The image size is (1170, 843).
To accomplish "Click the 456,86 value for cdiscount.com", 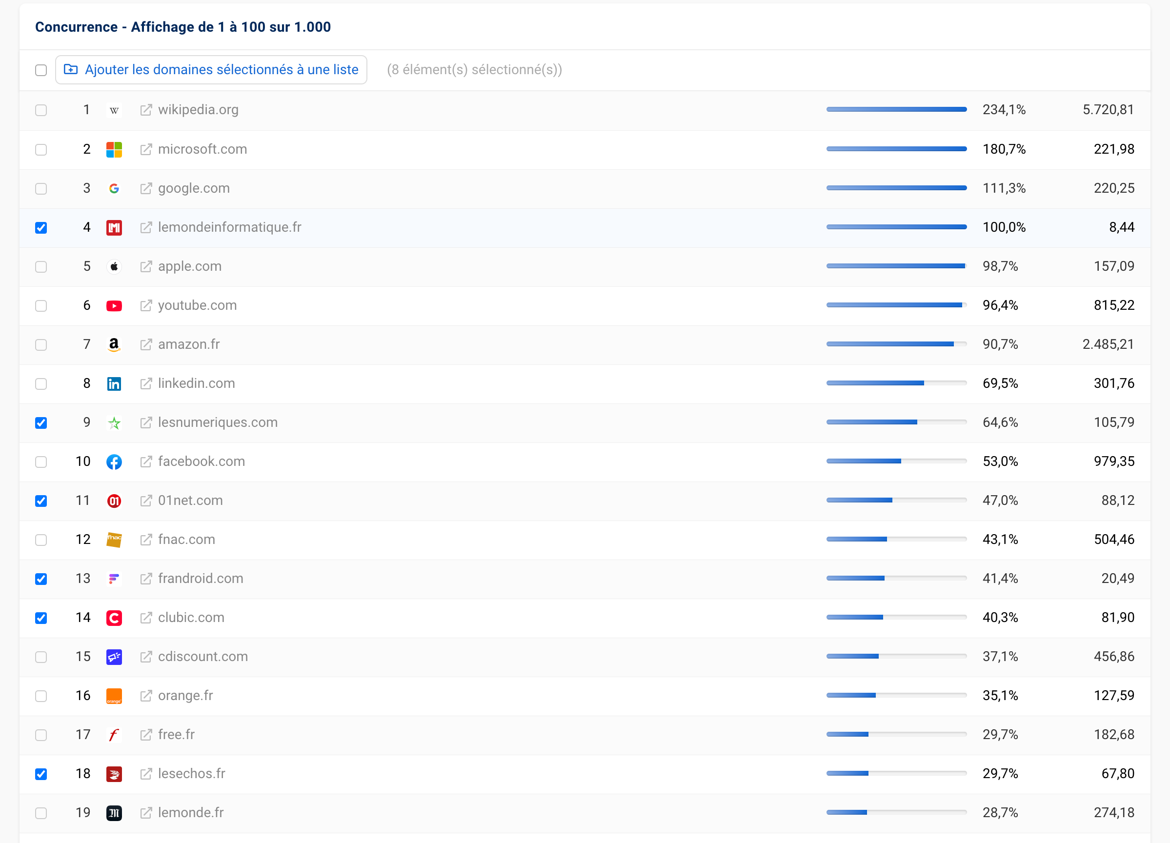I will [1114, 657].
